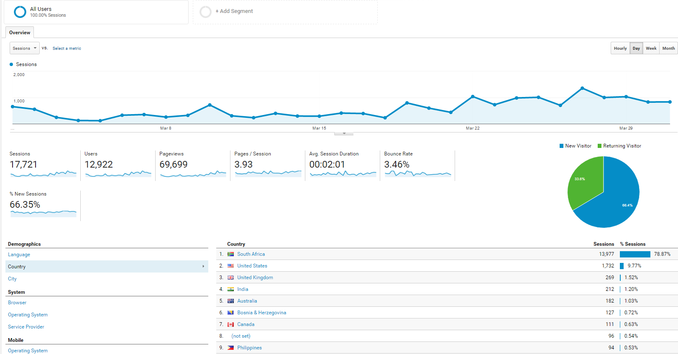Click the Select a metric link

click(x=67, y=48)
